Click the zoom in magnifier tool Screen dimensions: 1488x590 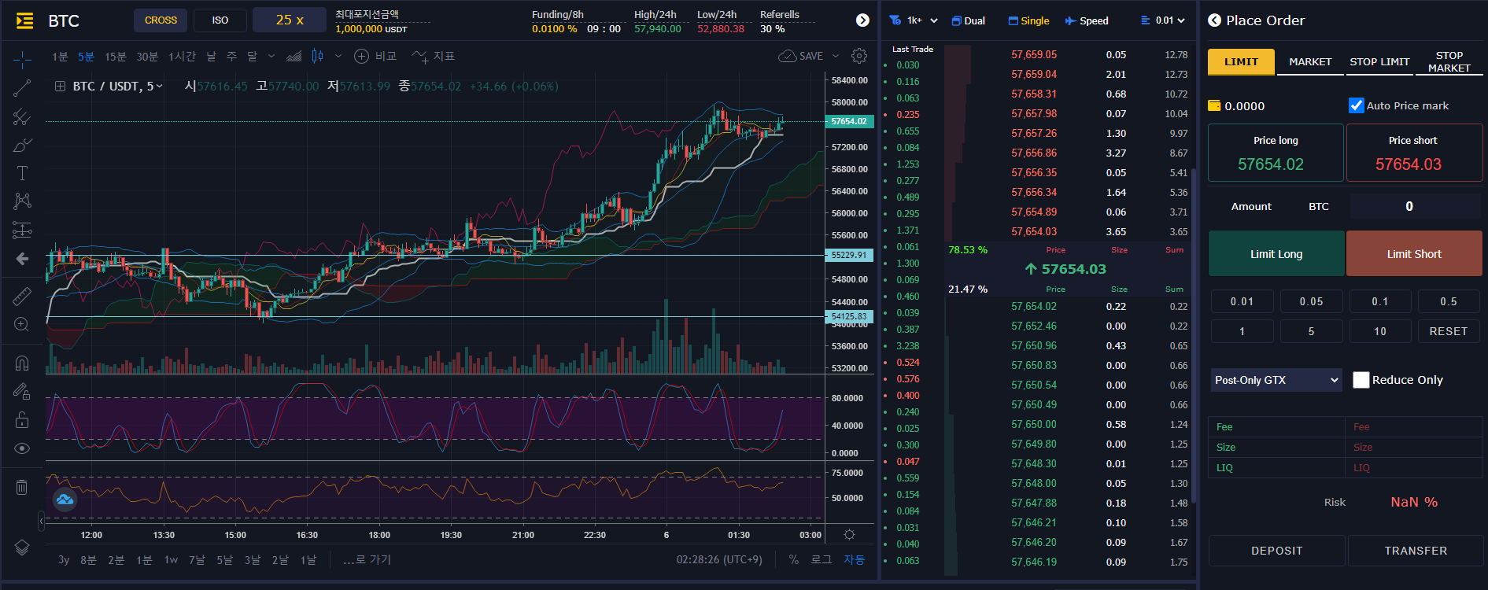pyautogui.click(x=22, y=324)
